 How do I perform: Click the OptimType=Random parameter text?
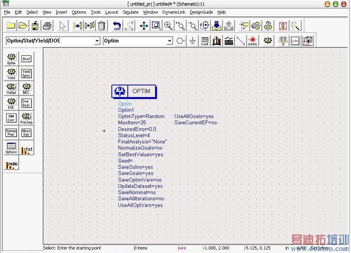[141, 117]
